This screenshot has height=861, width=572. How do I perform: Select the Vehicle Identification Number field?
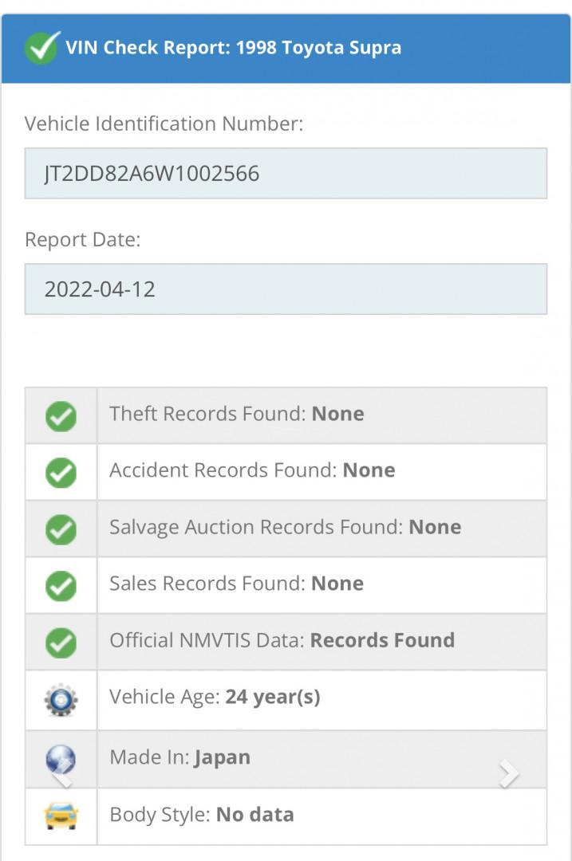coord(286,174)
